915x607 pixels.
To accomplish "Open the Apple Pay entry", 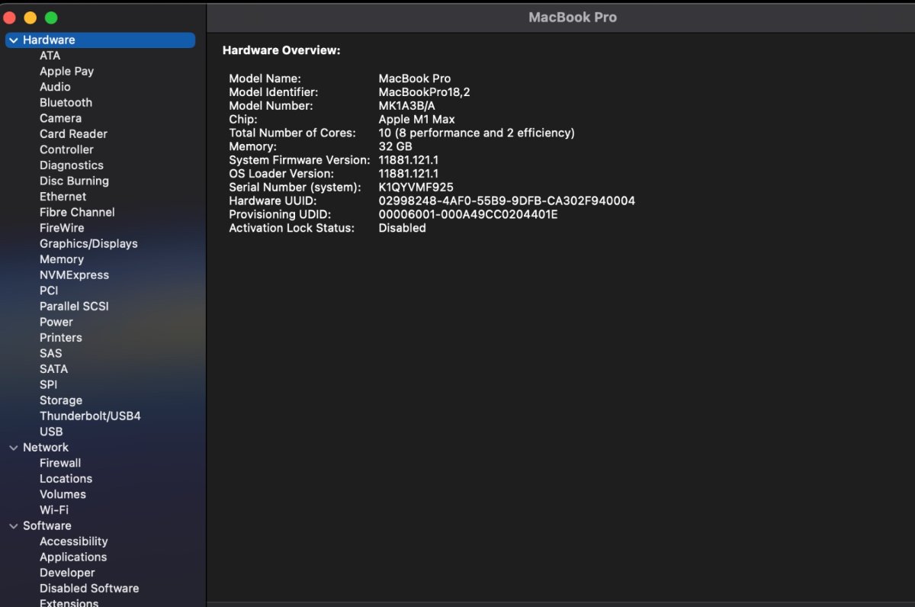I will (x=66, y=71).
